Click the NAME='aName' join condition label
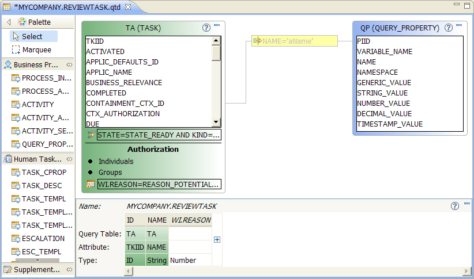The image size is (474, 279). tap(294, 41)
